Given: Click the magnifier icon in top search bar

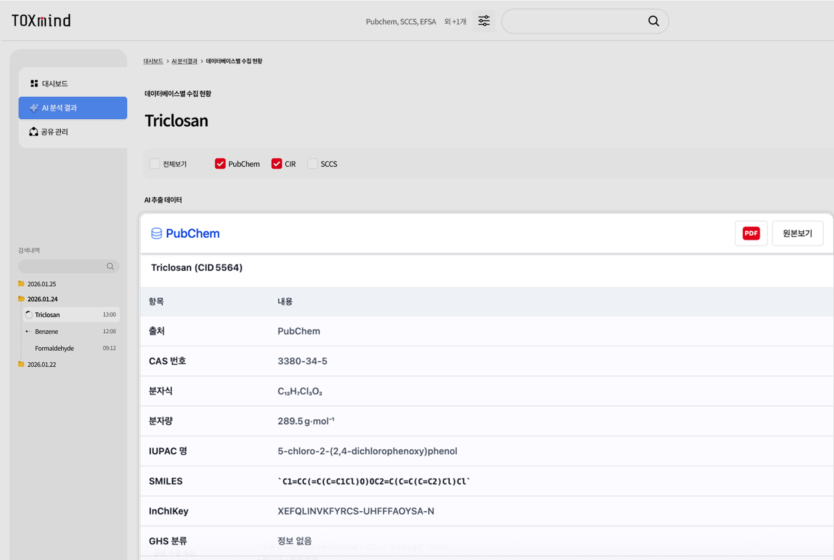Looking at the screenshot, I should click(653, 21).
